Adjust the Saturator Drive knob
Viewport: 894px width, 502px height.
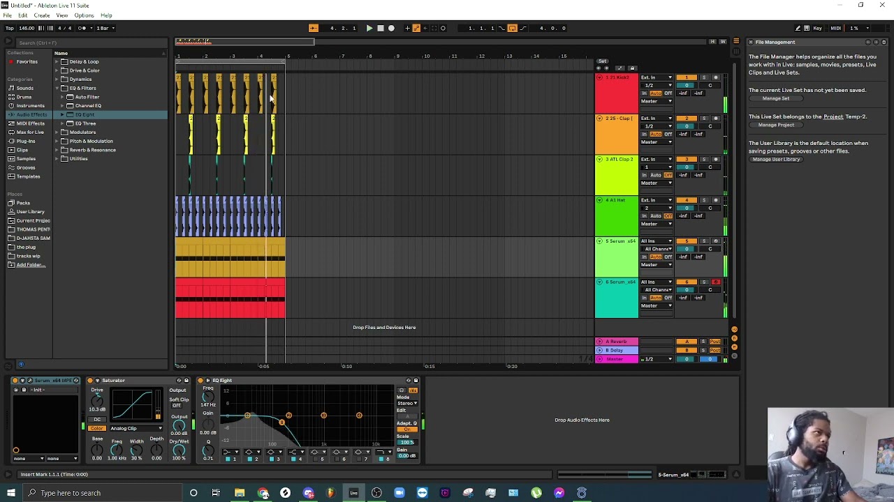(97, 400)
